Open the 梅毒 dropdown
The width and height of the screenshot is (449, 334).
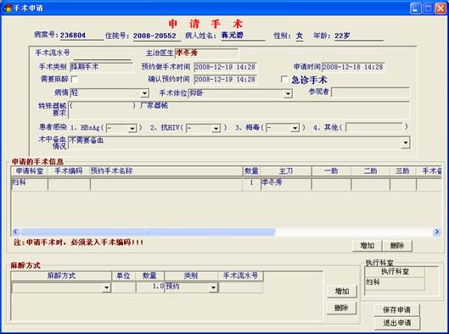click(295, 128)
